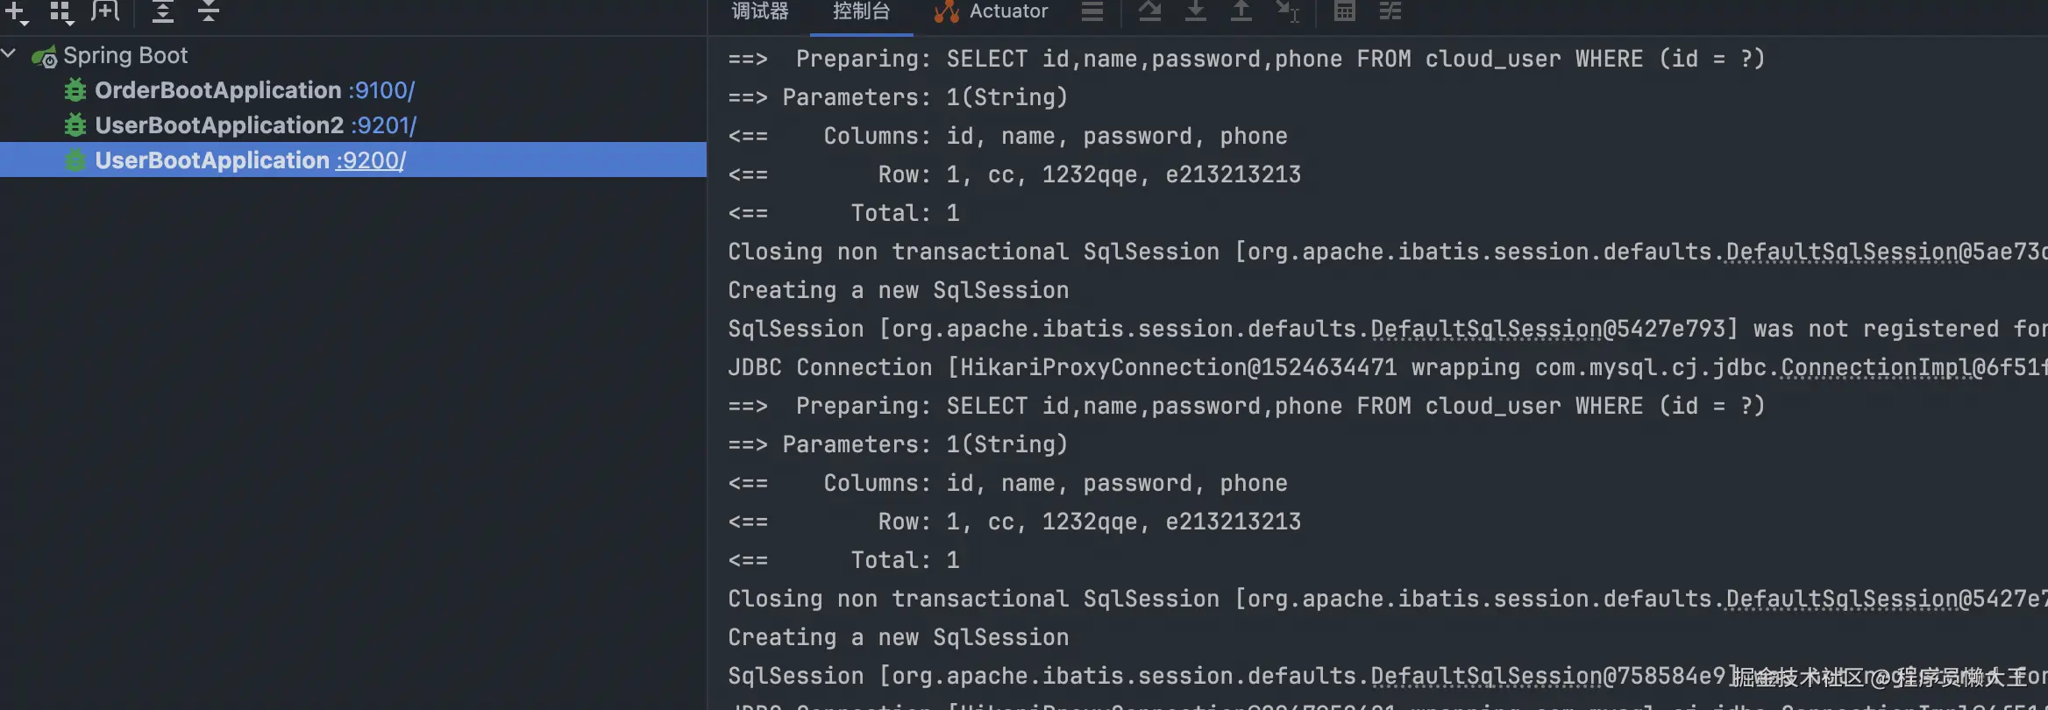
Task: Select OrderBootApplication in the services tree
Action: point(217,90)
